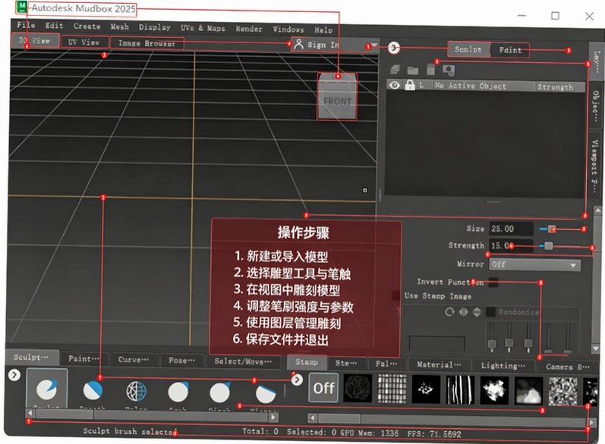The image size is (605, 444).
Task: Click the new layer stack icon
Action: 395,69
